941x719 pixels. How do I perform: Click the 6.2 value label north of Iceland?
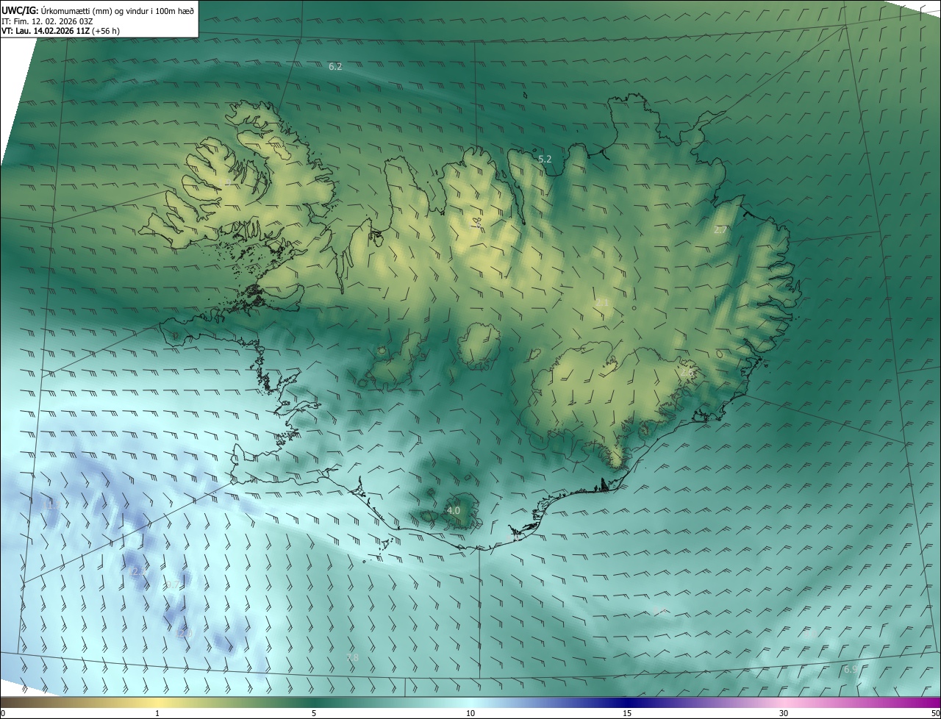pos(335,66)
